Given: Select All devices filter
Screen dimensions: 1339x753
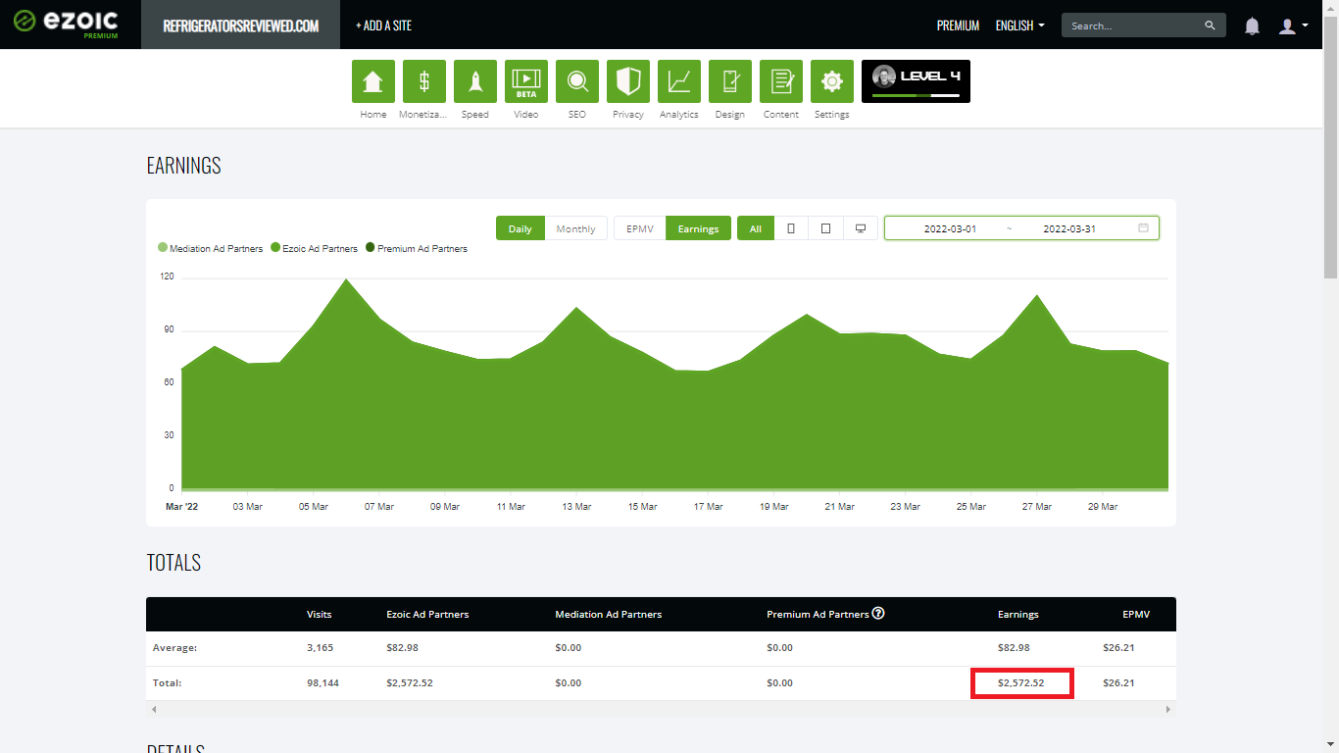Looking at the screenshot, I should [756, 228].
